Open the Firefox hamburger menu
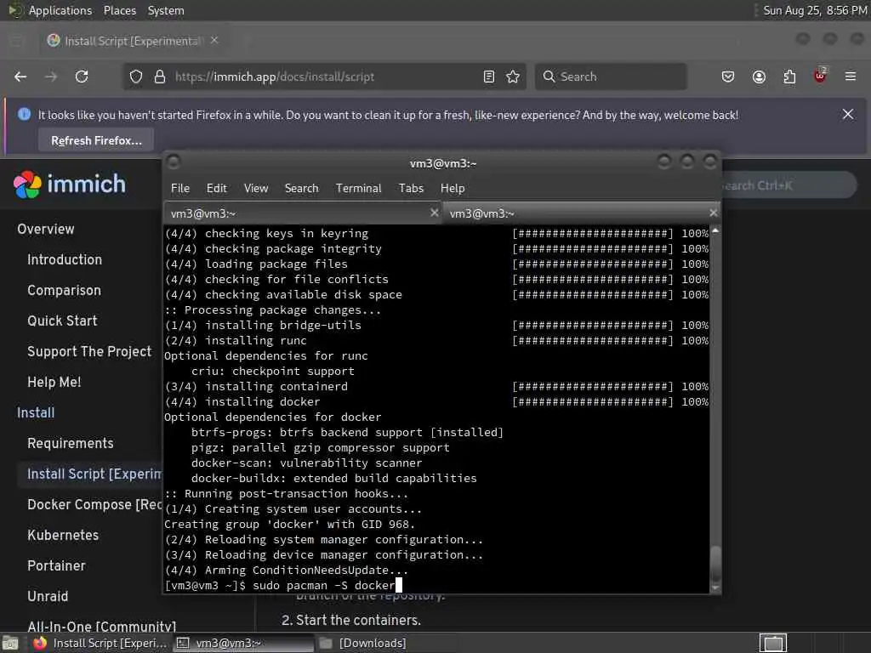The width and height of the screenshot is (871, 653). pyautogui.click(x=851, y=77)
